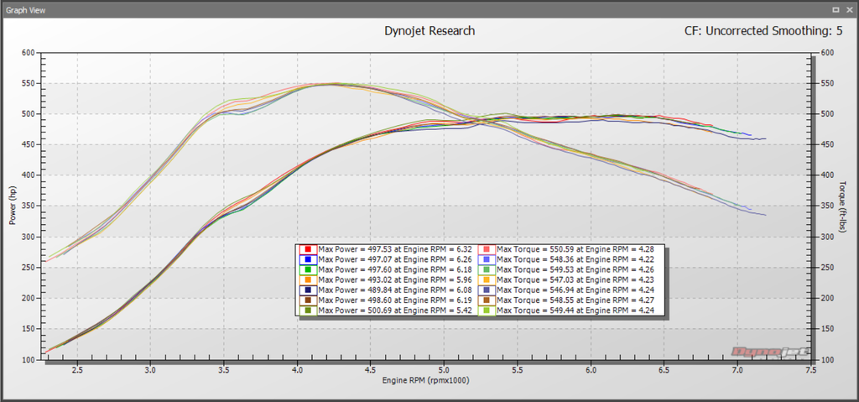Select the Max Power 498.60 legend entry text
Screen dimensions: 859x402
click(x=397, y=300)
